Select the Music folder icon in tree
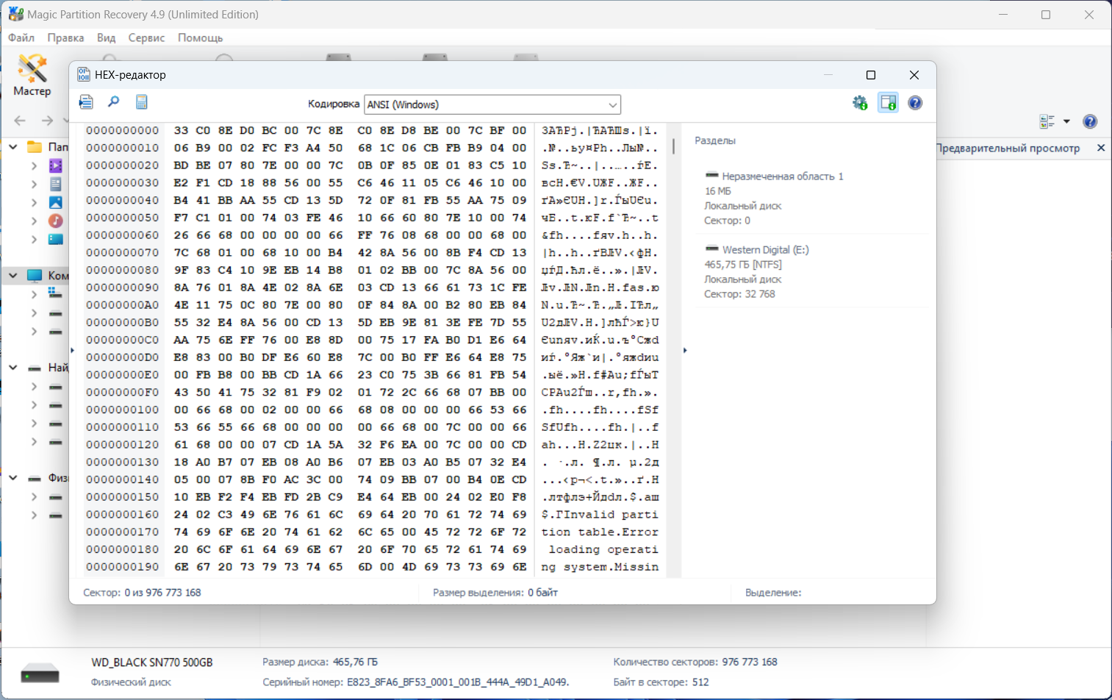1112x700 pixels. click(x=56, y=221)
